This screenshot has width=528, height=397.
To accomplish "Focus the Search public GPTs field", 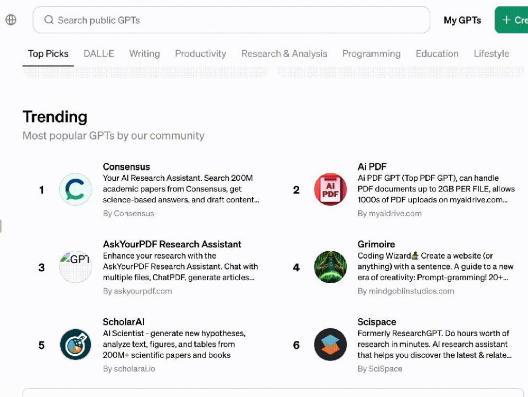I will (232, 20).
